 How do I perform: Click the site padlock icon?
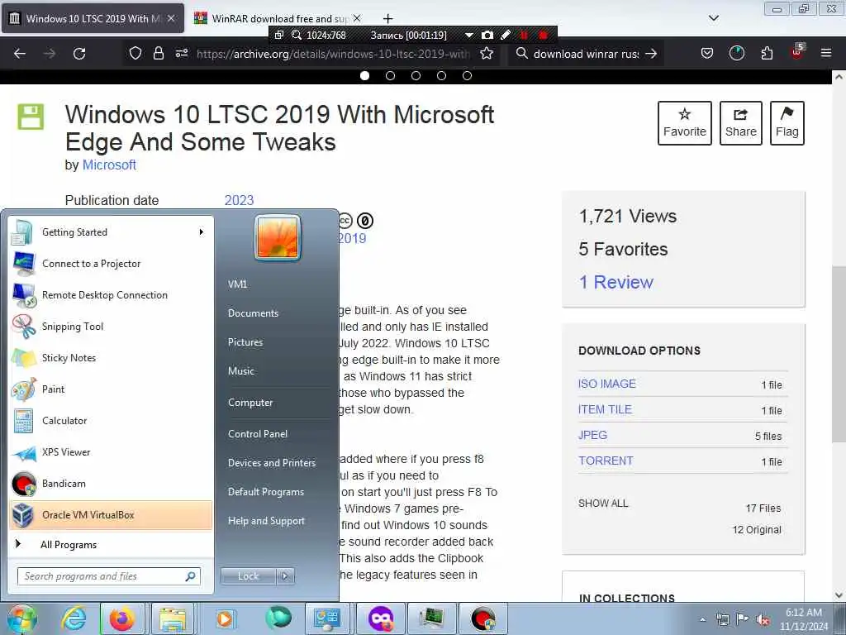(x=158, y=54)
